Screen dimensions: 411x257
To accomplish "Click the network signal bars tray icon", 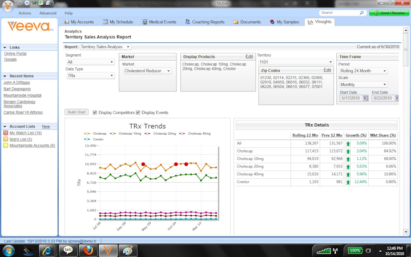I will [x=324, y=251].
